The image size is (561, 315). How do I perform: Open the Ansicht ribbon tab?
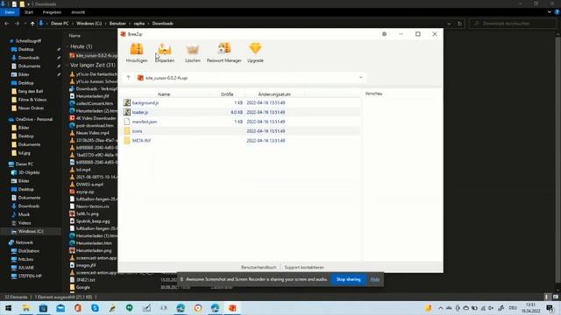(78, 12)
